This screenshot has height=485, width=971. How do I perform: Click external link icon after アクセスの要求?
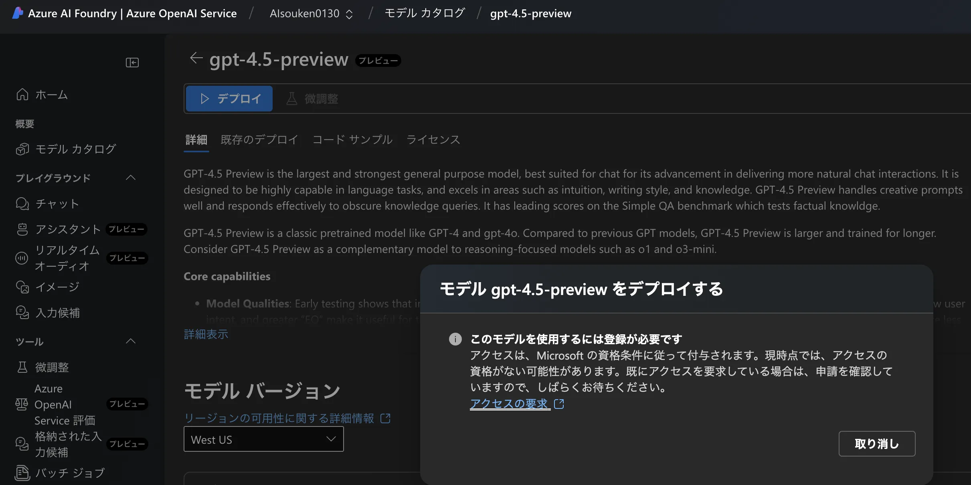point(559,404)
